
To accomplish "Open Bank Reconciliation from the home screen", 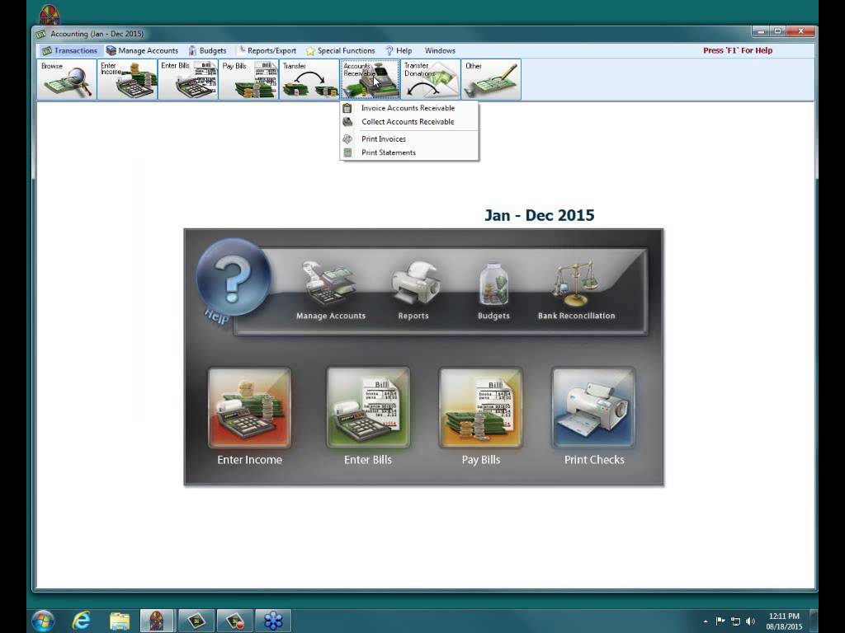I will click(578, 284).
